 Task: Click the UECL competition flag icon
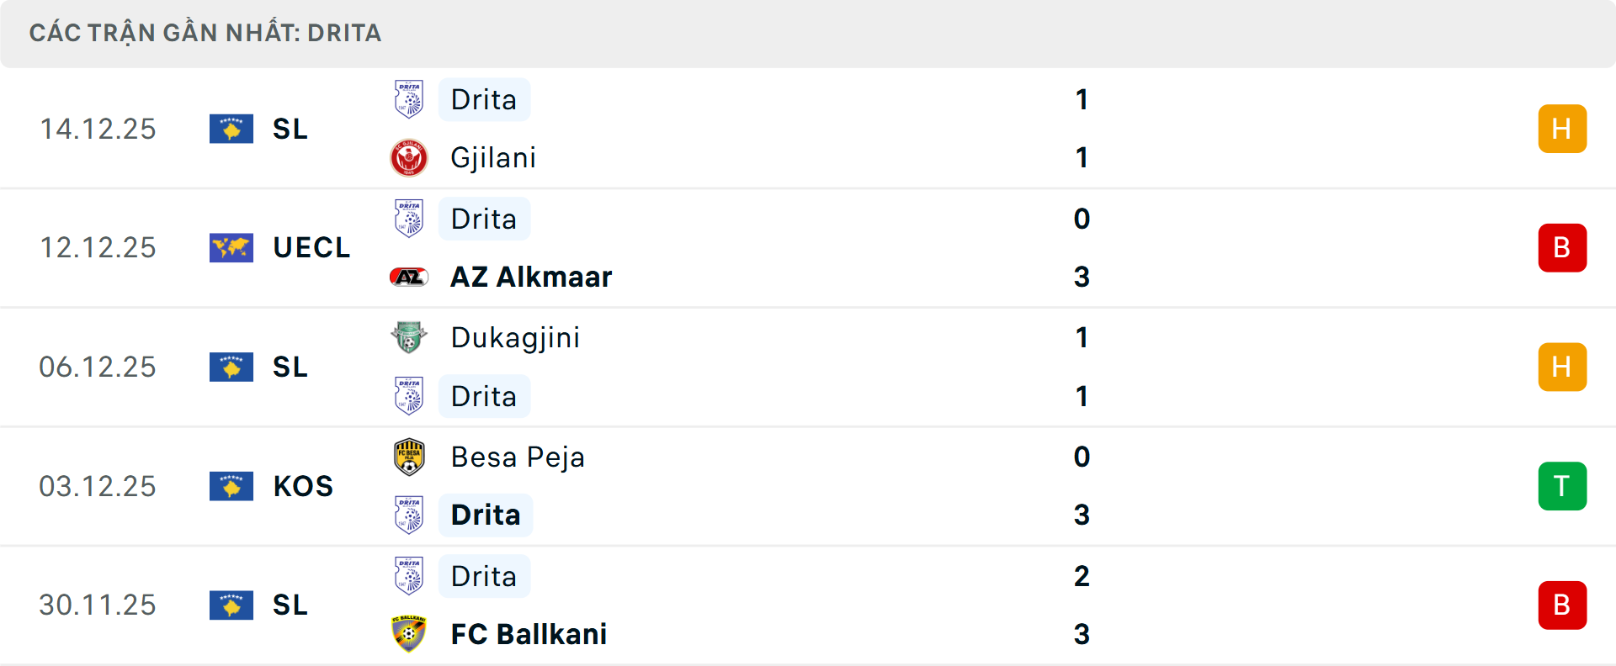(231, 248)
